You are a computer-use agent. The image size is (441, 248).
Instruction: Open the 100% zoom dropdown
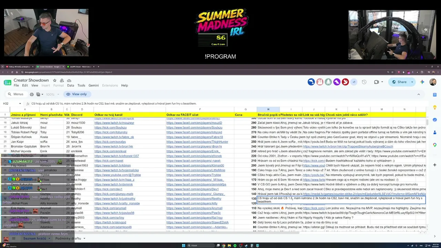52,94
